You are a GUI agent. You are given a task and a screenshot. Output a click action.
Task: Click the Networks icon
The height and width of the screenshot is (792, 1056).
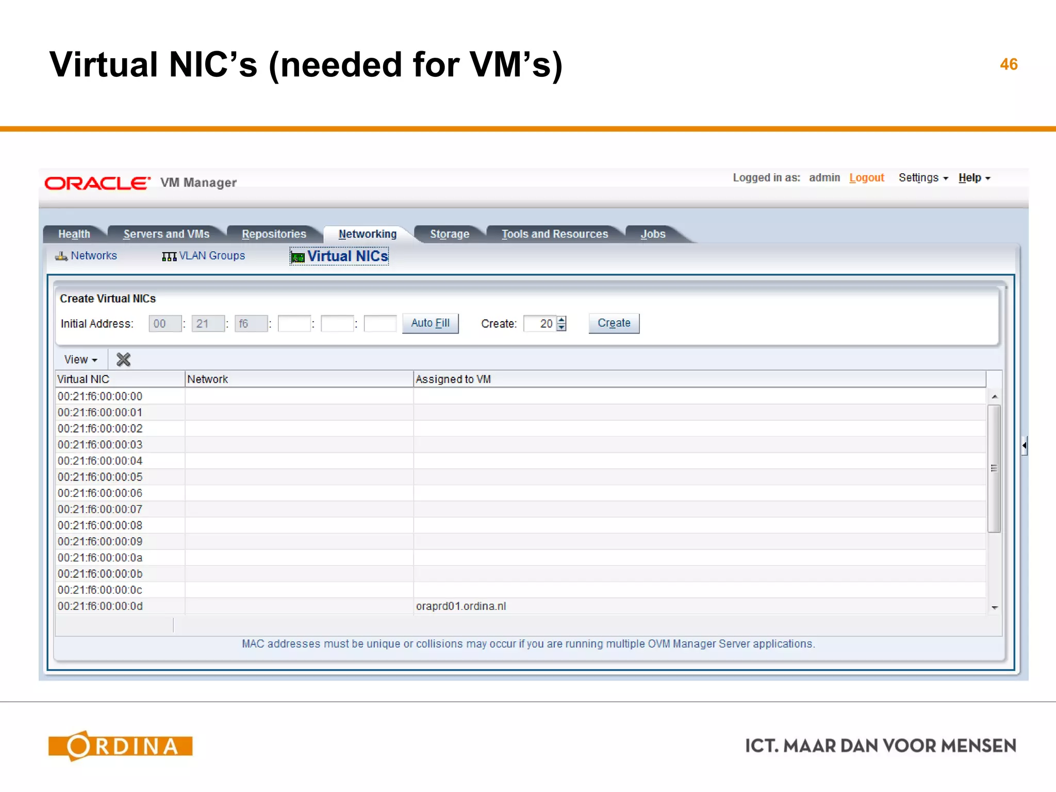coord(61,256)
